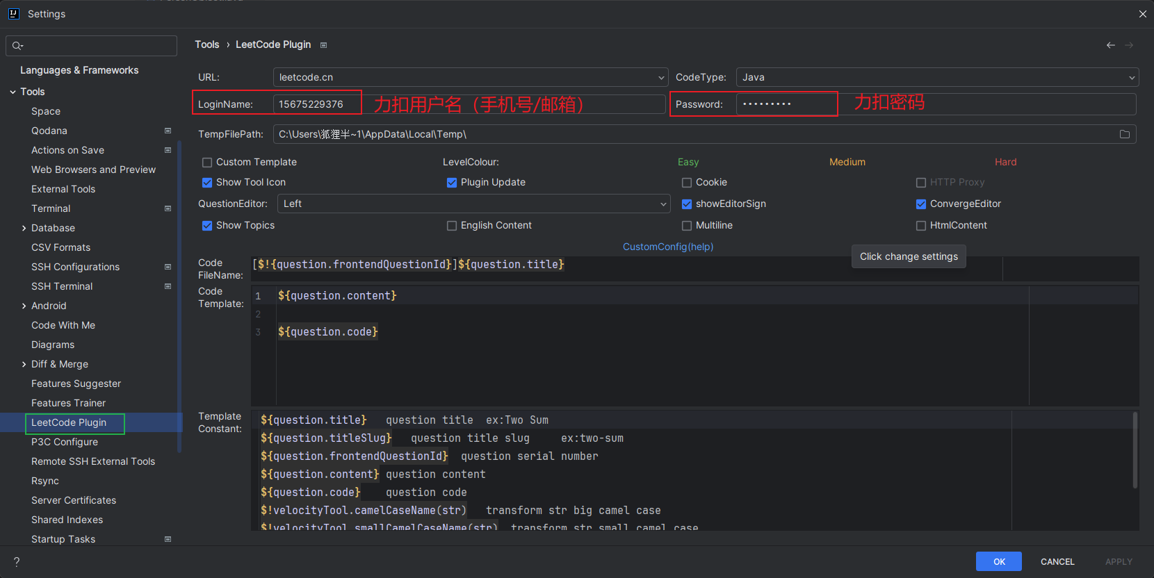
Task: Click the search magnifier icon in settings
Action: point(17,46)
